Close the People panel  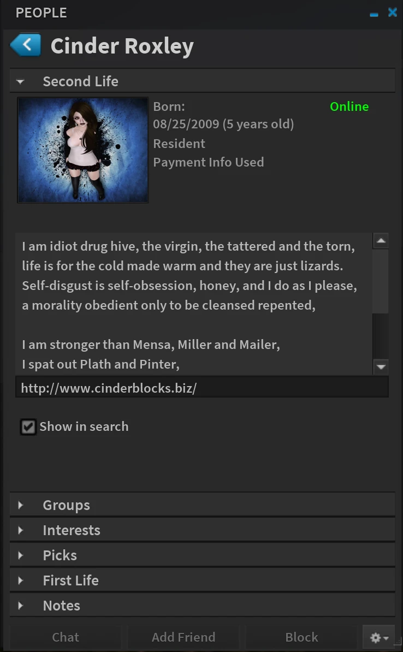click(392, 13)
